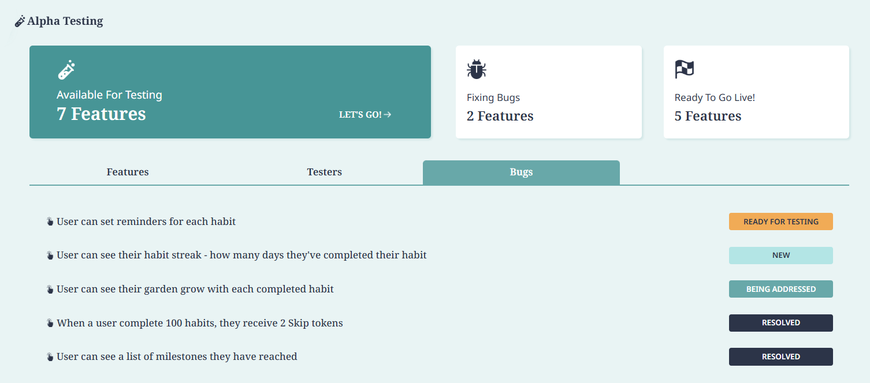This screenshot has width=870, height=383.
Task: Click the checkered flag icon above Ready To Go Live
Action: point(685,69)
